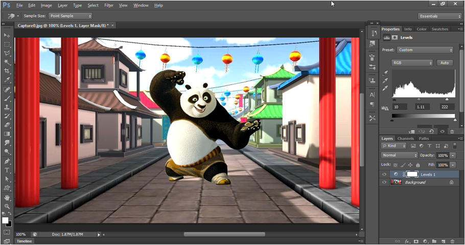Open the Preset Custom dropdown

425,50
